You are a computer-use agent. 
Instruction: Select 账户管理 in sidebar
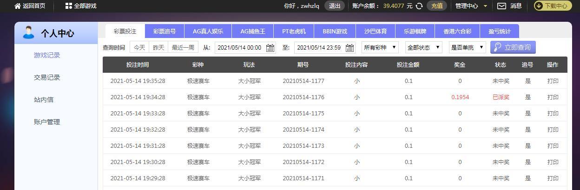click(47, 122)
